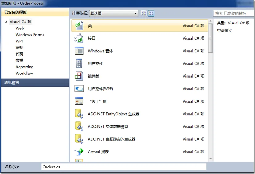Select the Workflow category
255x174 pixels.
tap(24, 73)
